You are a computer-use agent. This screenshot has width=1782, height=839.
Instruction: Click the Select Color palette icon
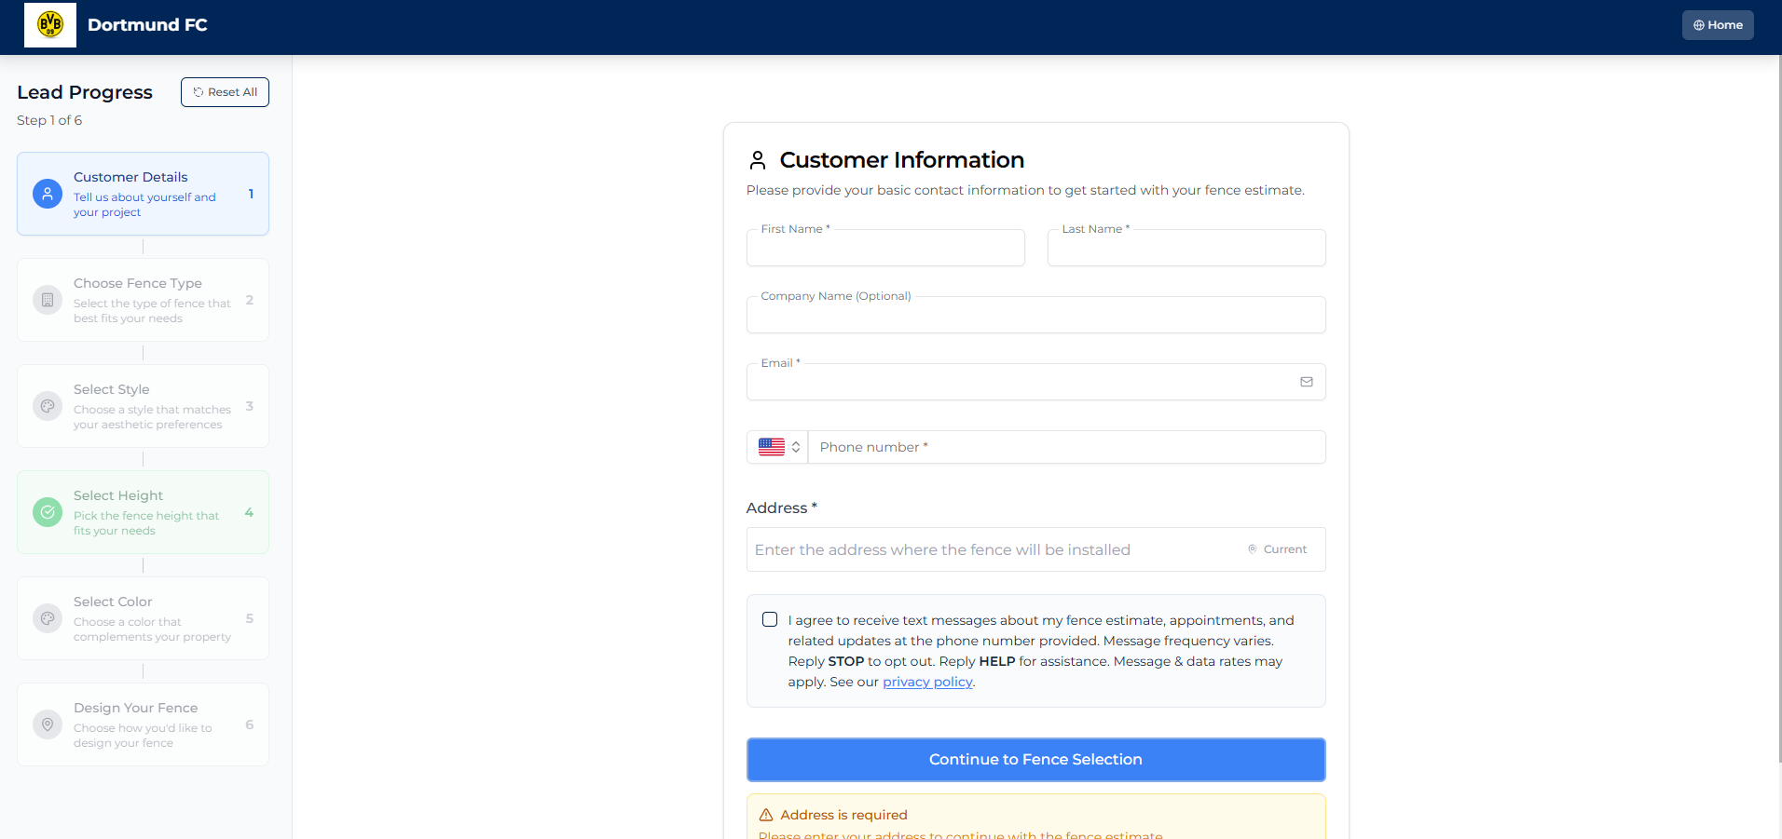pyautogui.click(x=48, y=618)
